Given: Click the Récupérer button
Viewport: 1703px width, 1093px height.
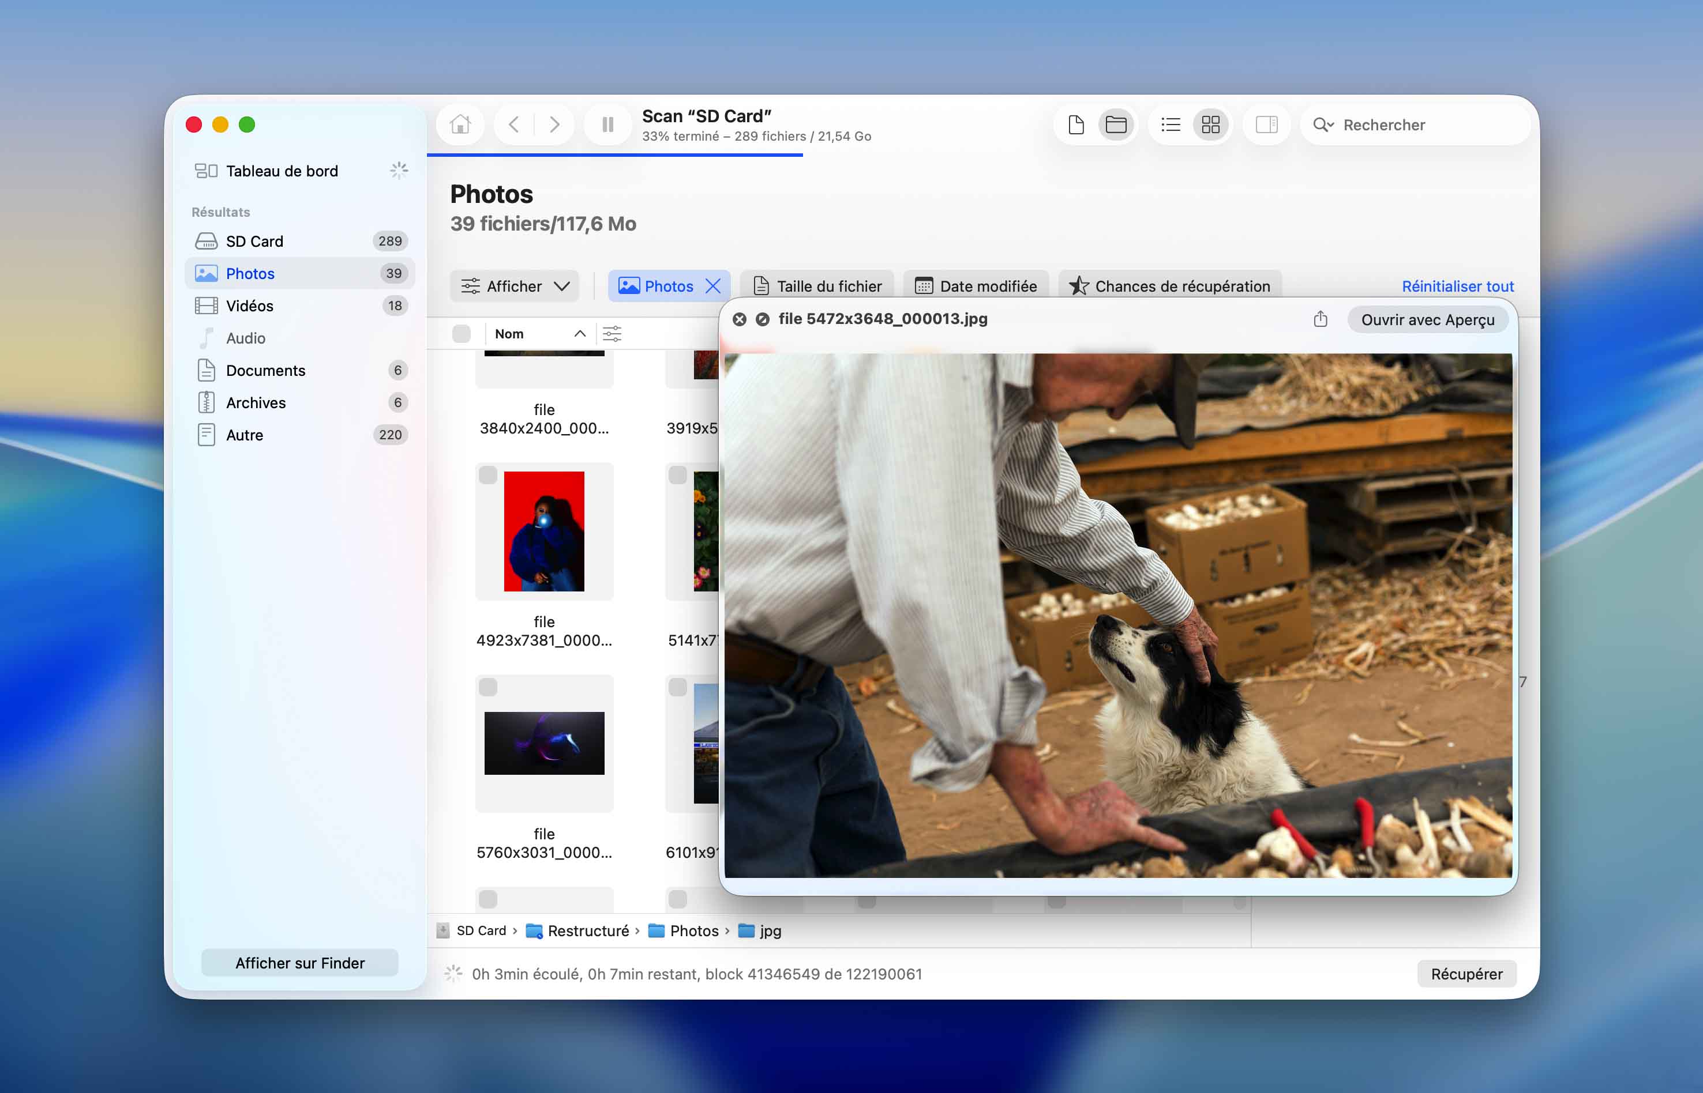Looking at the screenshot, I should [1466, 974].
